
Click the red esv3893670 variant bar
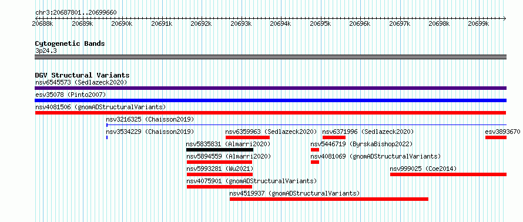pyautogui.click(x=496, y=137)
